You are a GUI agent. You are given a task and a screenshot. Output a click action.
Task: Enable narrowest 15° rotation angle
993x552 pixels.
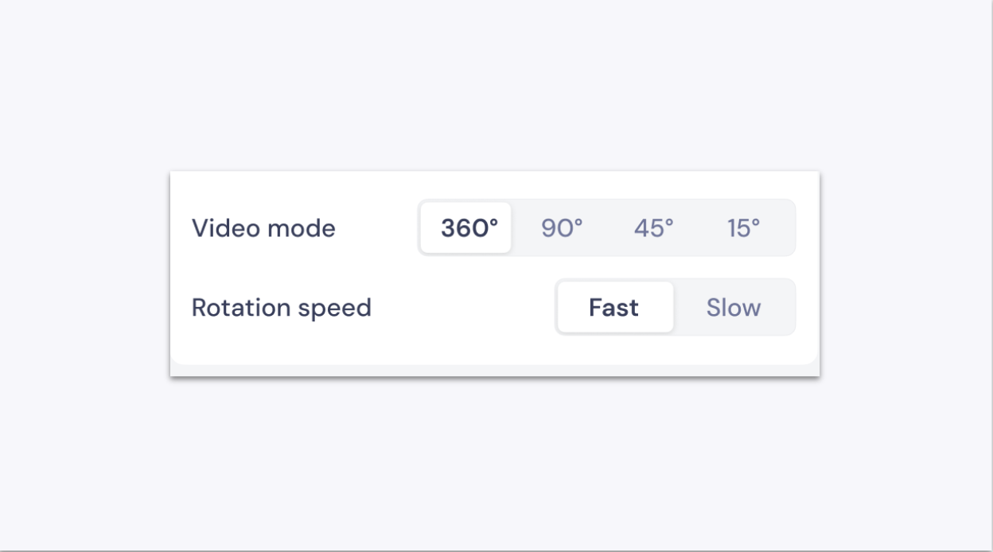click(x=744, y=228)
